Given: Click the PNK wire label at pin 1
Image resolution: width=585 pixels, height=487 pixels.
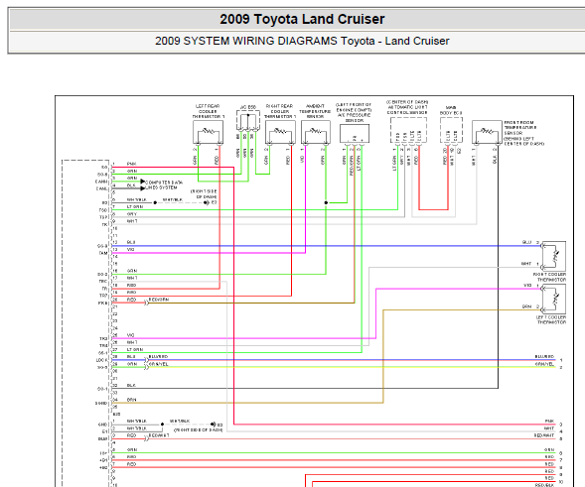Looking at the screenshot, I should (x=131, y=164).
